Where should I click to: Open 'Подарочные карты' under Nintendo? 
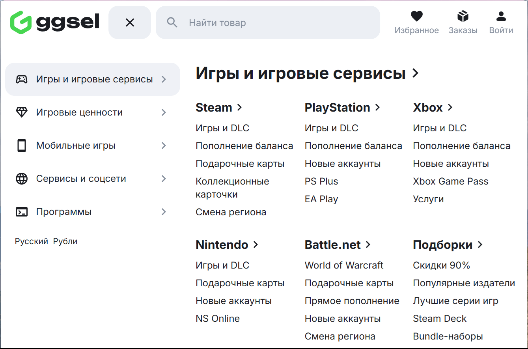coord(240,283)
